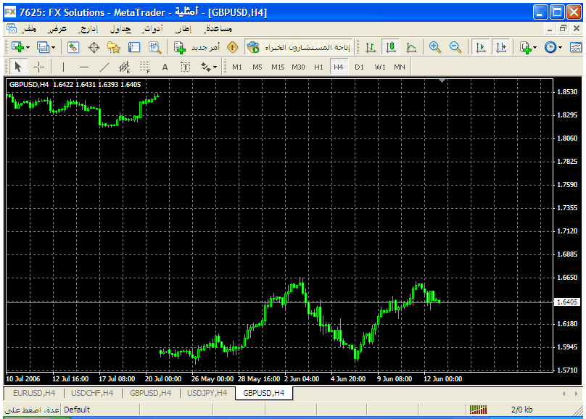Select the Trendline drawing tool
This screenshot has height=419, width=586.
(104, 67)
